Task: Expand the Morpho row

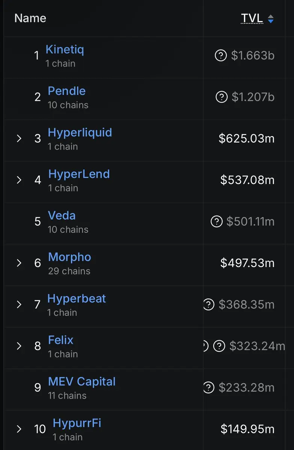Action: click(19, 263)
